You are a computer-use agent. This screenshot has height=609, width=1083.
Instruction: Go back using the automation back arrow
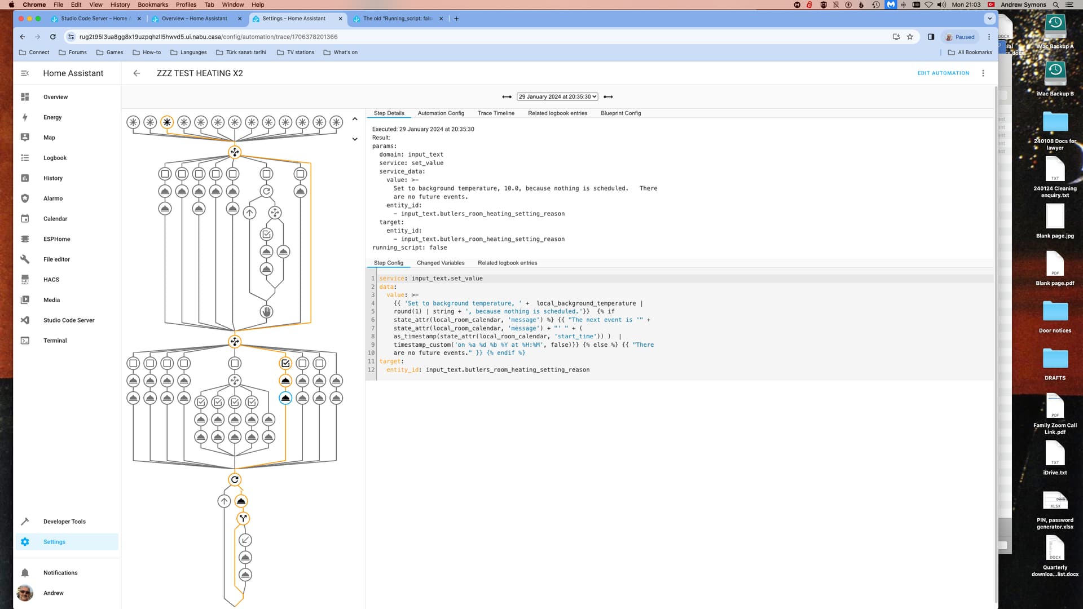[x=137, y=73]
